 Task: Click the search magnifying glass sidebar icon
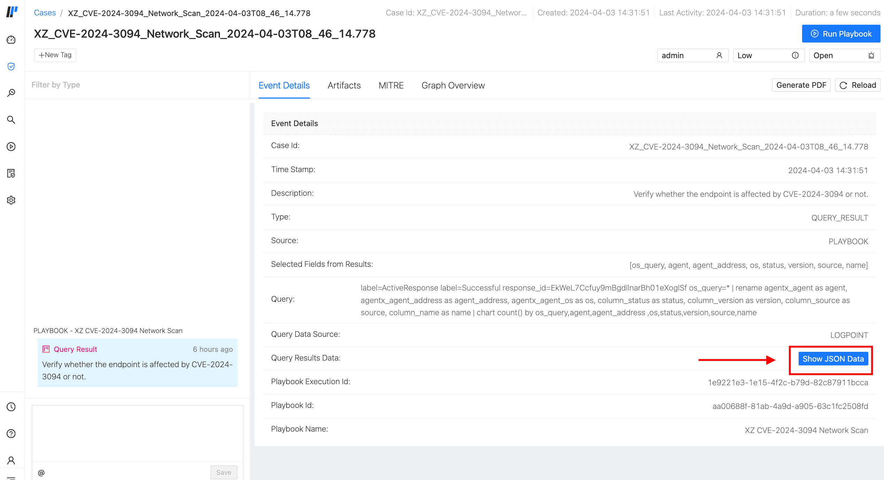pos(11,120)
